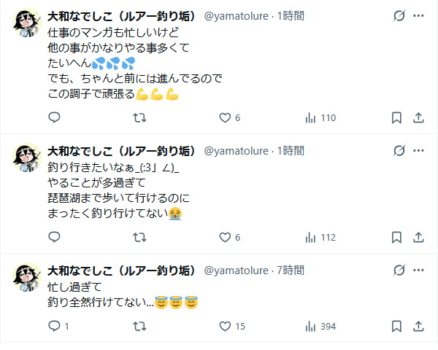The width and height of the screenshot is (438, 350).
Task: Open the 7時間 timestamp link
Action: tap(291, 271)
